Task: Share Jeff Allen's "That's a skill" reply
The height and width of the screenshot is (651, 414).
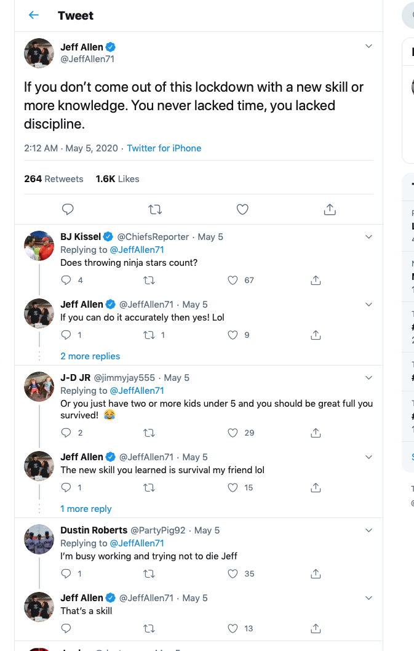Action: click(x=316, y=628)
